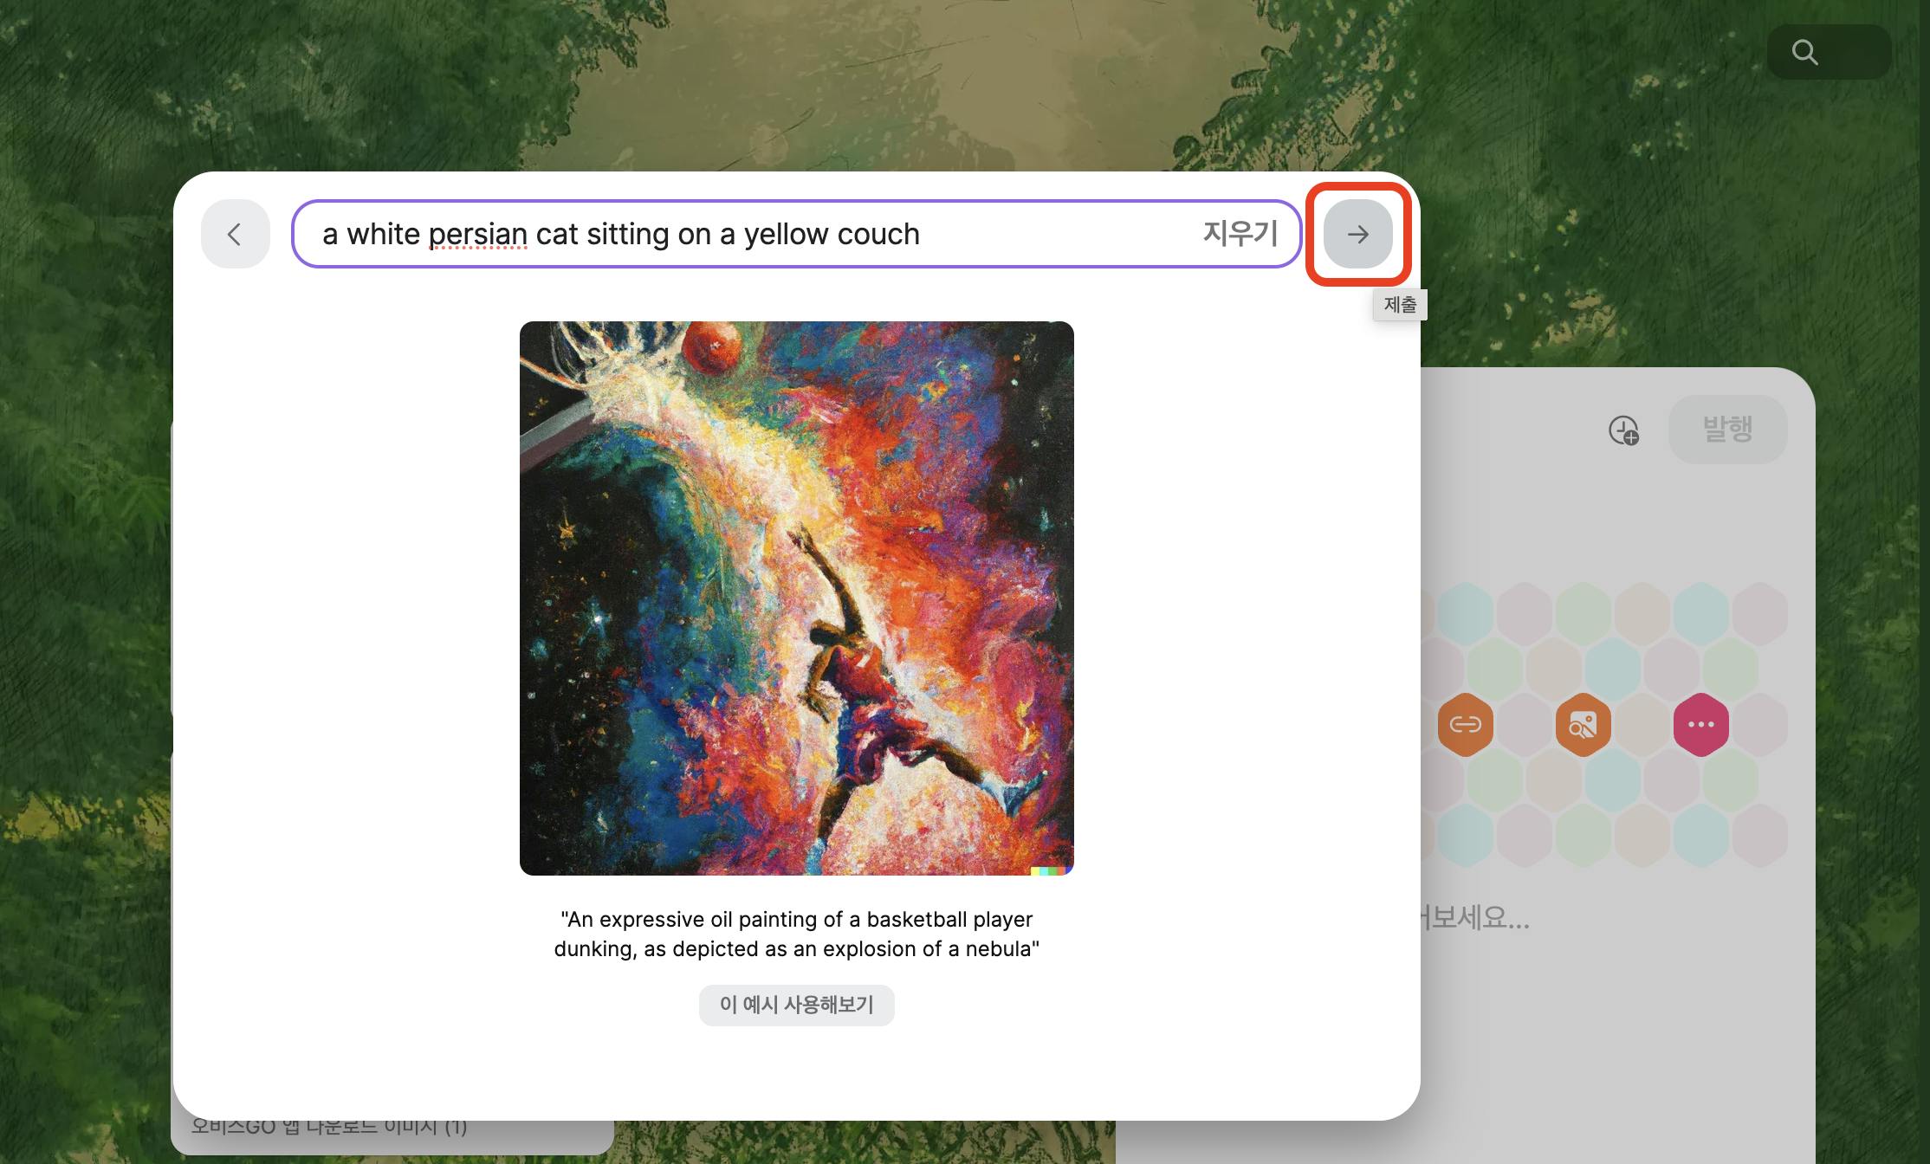Click the grayed-out 발행 publish button

pos(1727,430)
